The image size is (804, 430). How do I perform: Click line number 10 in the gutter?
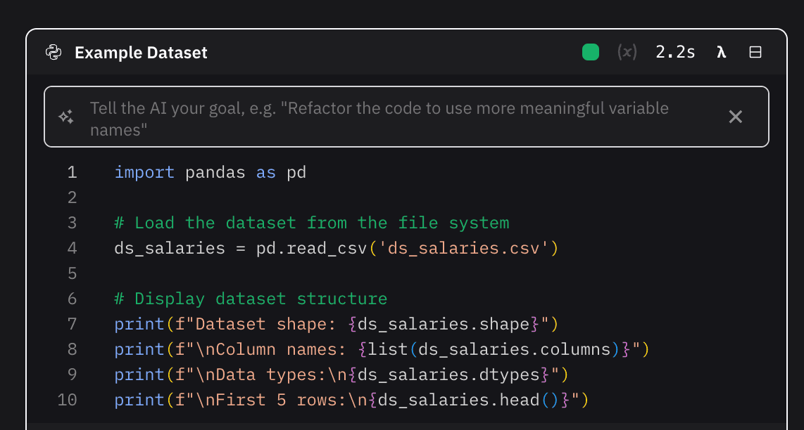coord(68,400)
